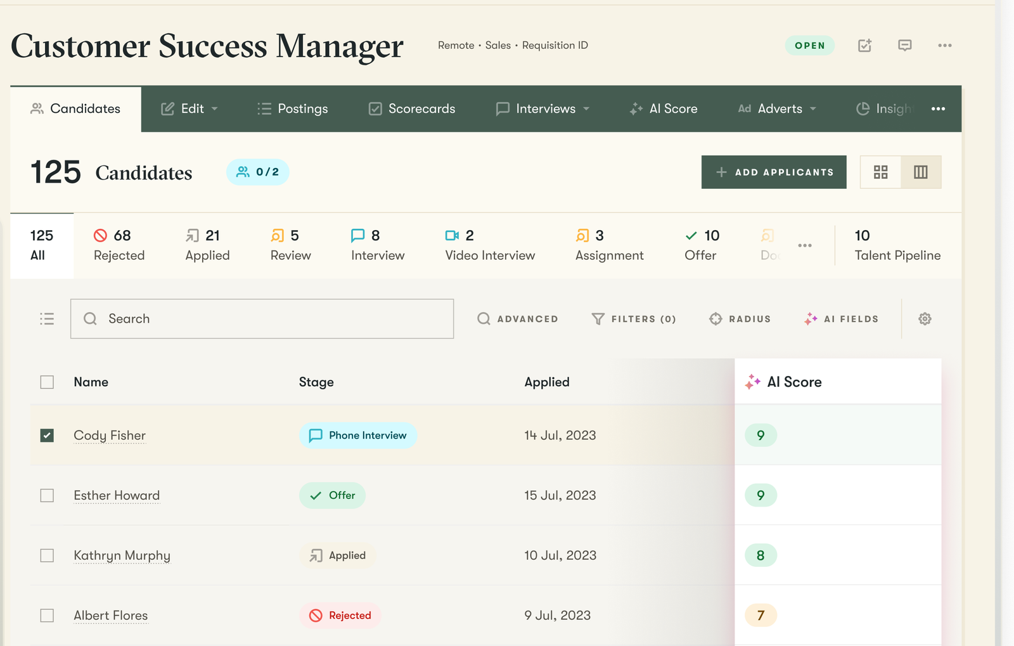
Task: Open the Insights tab
Action: pyautogui.click(x=884, y=109)
